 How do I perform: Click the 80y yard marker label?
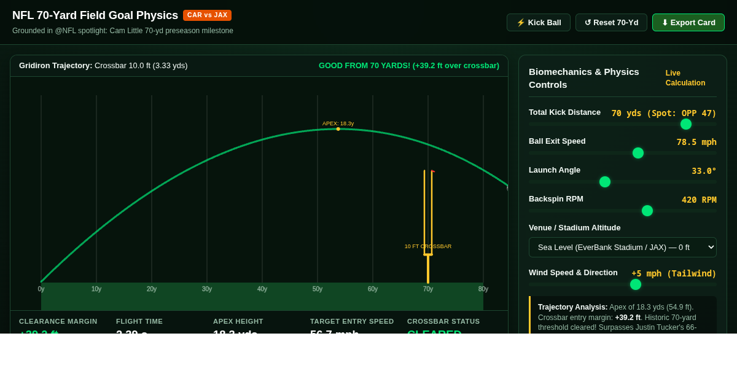483,289
